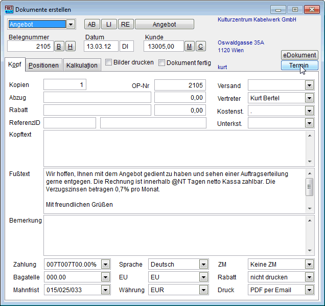325x306 pixels.
Task: Click the LI button
Action: point(109,24)
